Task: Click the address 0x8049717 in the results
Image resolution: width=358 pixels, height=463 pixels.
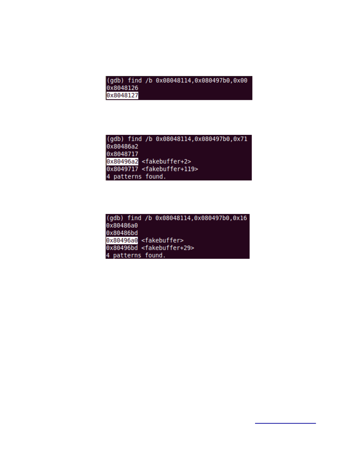Action: click(x=122, y=169)
